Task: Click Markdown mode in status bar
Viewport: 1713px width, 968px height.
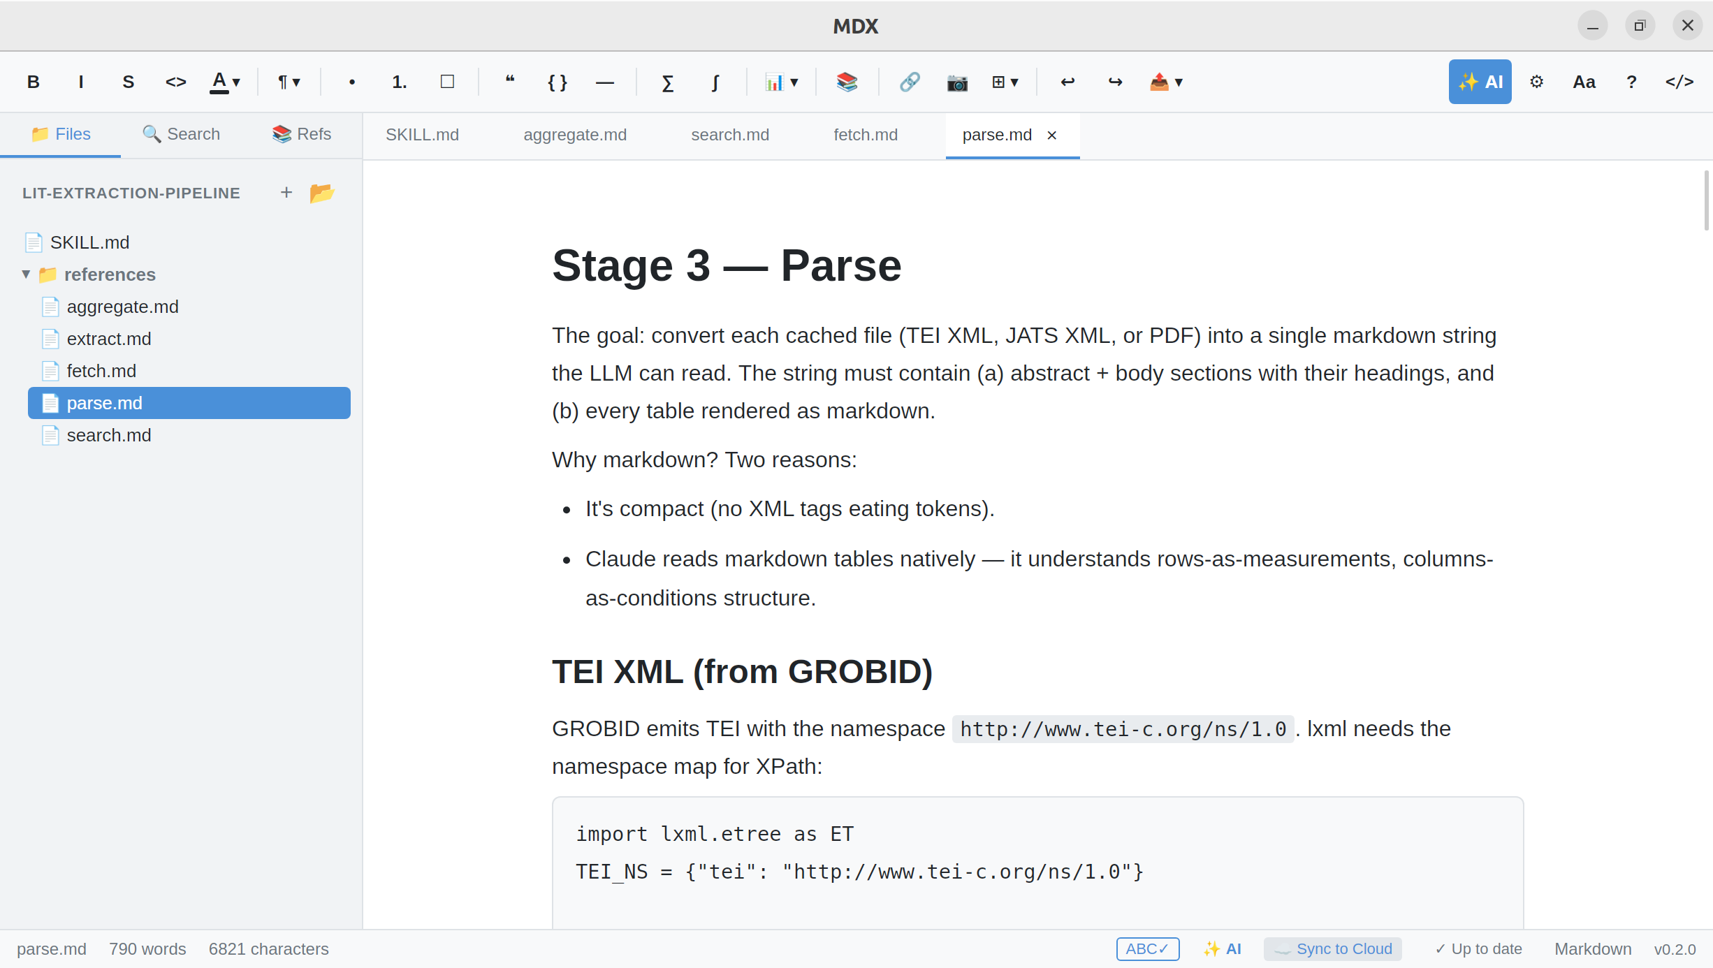Action: coord(1593,949)
